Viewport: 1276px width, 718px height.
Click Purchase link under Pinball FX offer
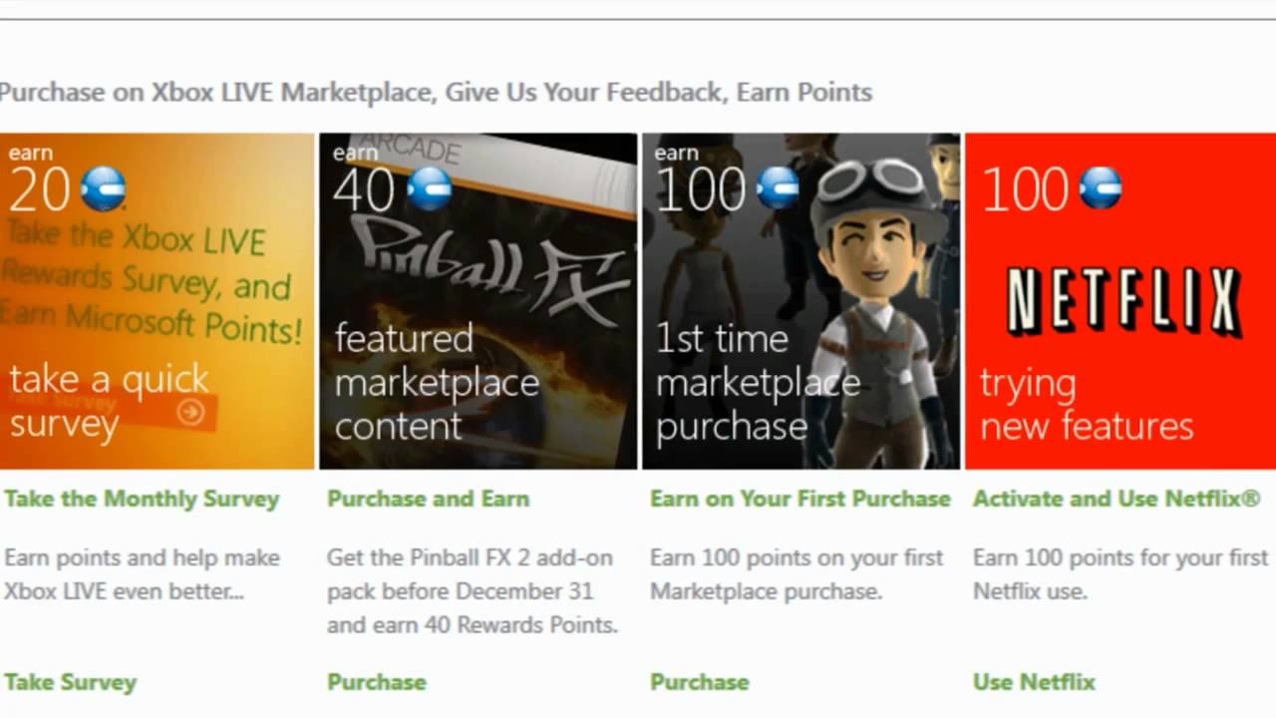pyautogui.click(x=377, y=682)
